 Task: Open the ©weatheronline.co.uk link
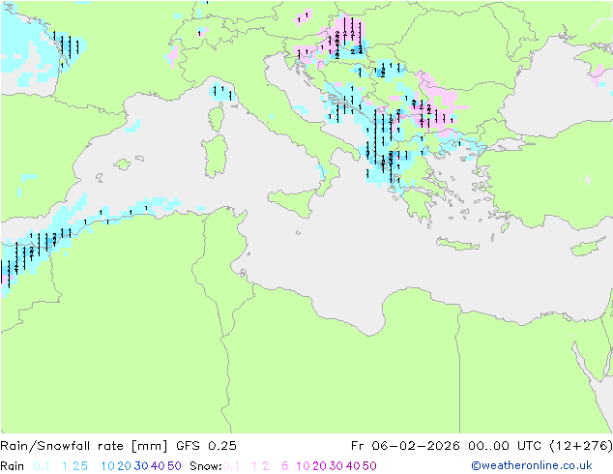coord(532,466)
